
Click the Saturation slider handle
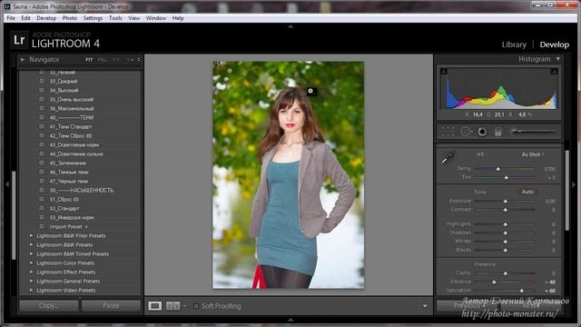[521, 291]
